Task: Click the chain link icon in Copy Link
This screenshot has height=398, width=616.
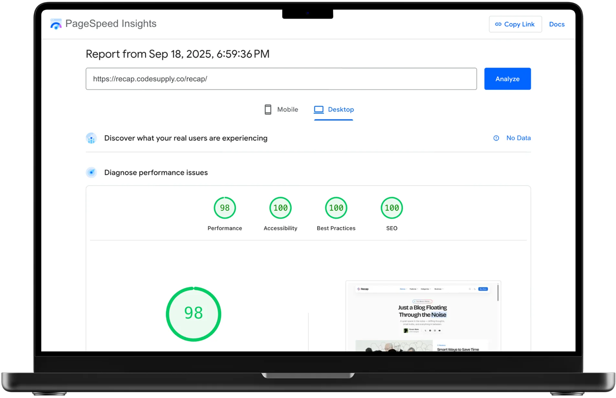Action: coord(498,24)
